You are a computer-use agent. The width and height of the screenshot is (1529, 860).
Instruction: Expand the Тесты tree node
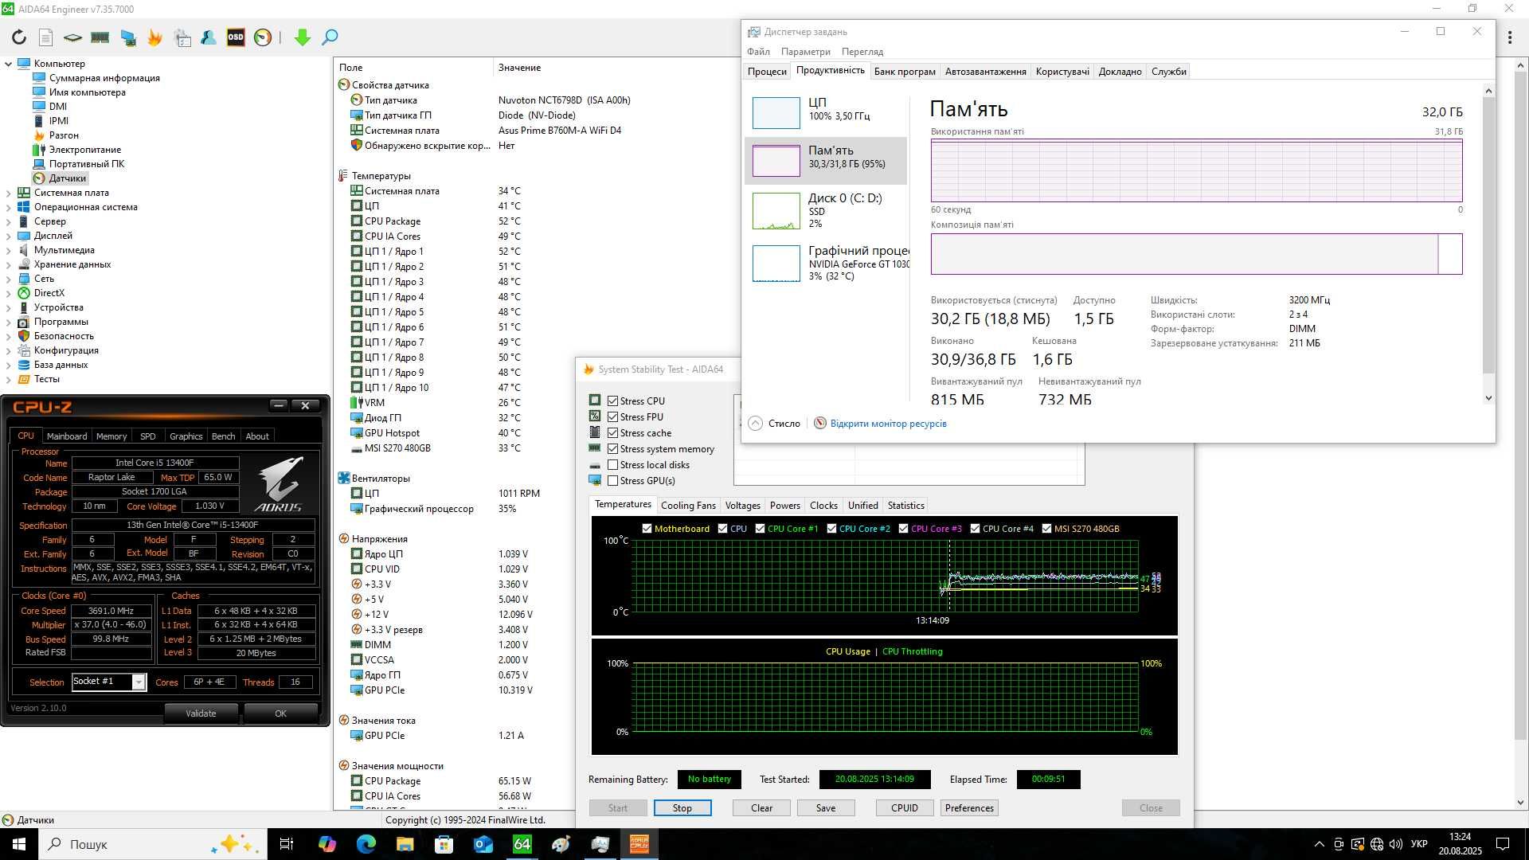point(9,379)
